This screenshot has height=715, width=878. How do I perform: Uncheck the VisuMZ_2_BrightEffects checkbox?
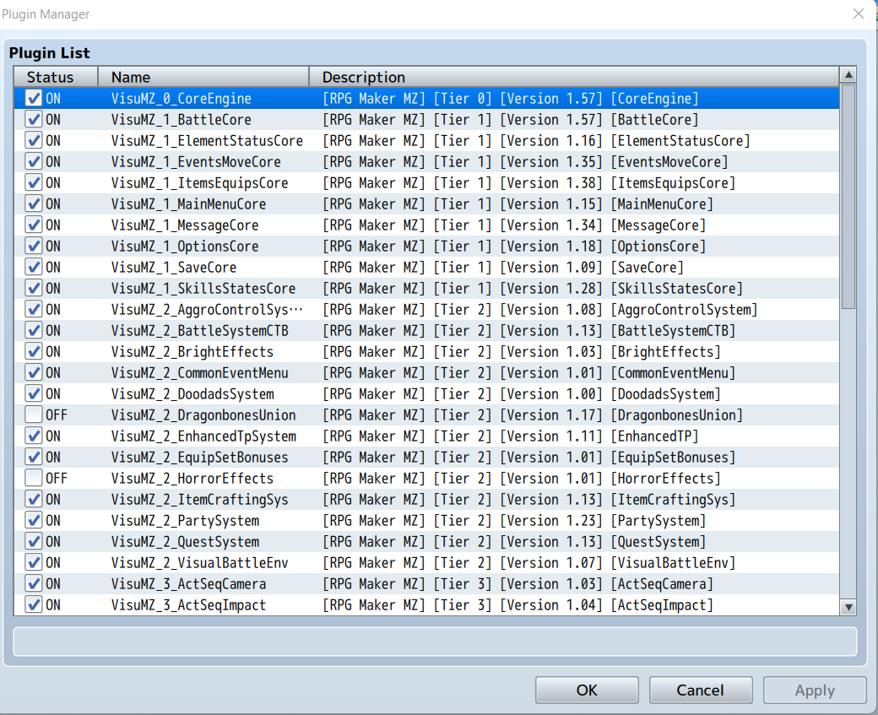[34, 352]
